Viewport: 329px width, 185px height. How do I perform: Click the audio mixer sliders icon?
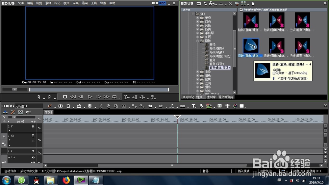(227, 106)
